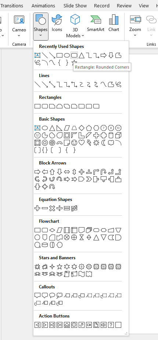Pick the cloud thought bubble callout
Image resolution: width=158 pixels, height=340 pixels.
[60, 295]
